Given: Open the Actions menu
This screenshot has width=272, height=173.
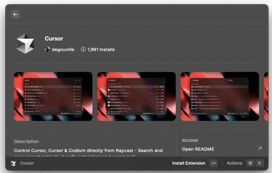Looking at the screenshot, I should tap(234, 163).
